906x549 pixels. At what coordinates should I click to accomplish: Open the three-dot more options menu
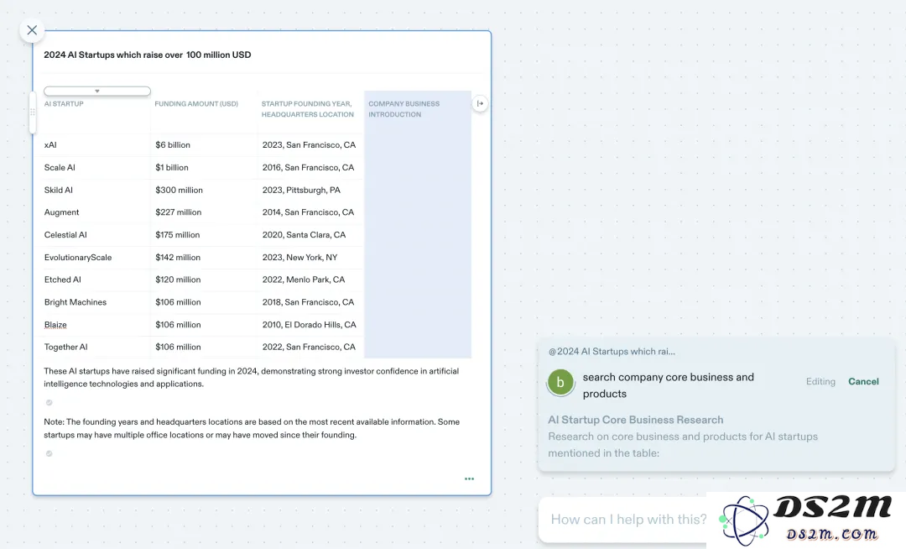click(469, 478)
